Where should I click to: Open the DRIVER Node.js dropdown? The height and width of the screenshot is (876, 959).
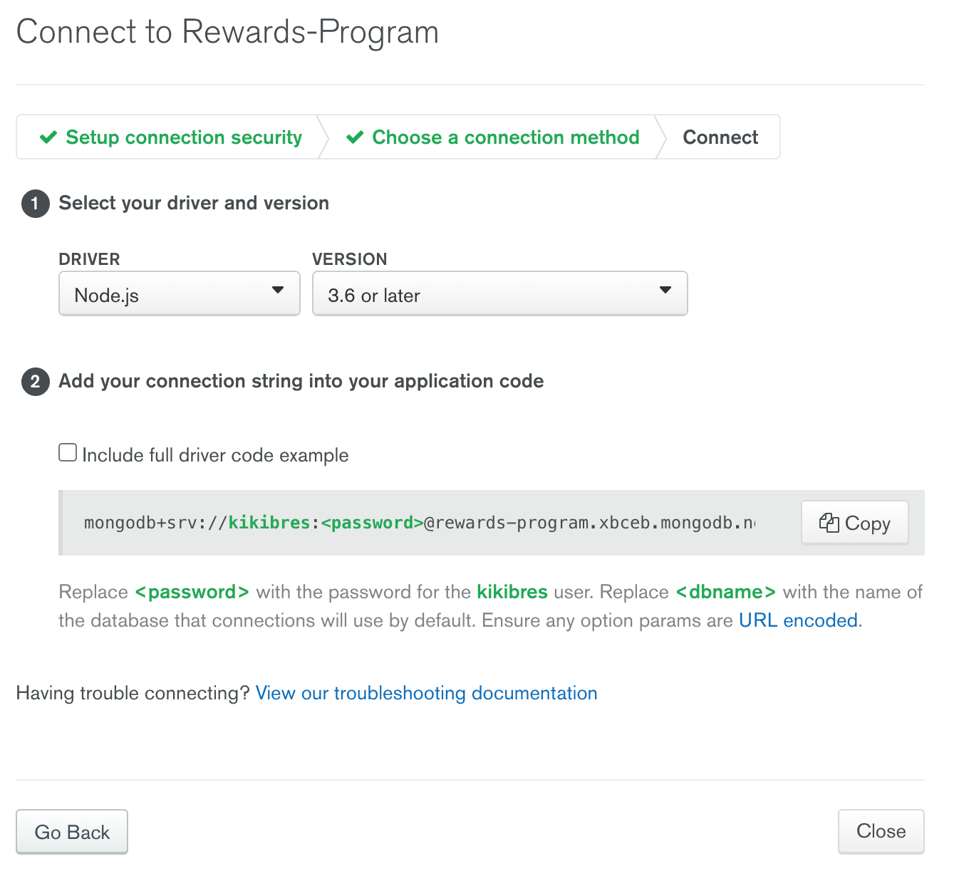coord(178,293)
